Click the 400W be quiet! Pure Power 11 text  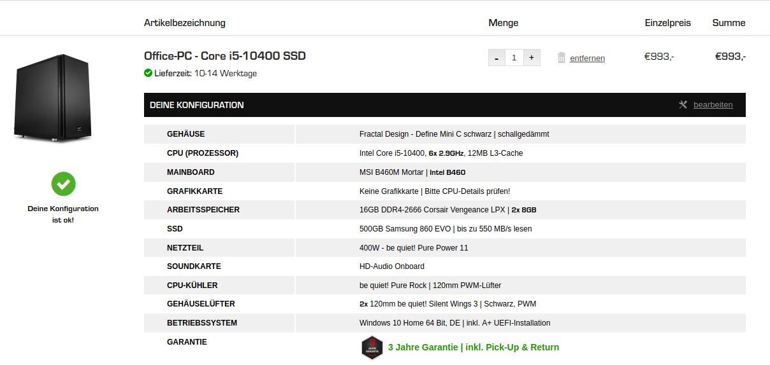pyautogui.click(x=414, y=247)
